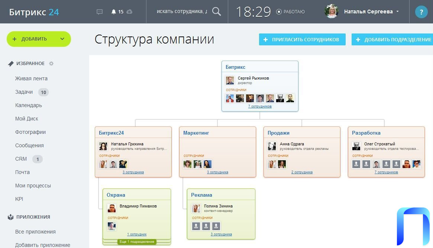Viewport: 433px width, 248px height.
Task: Click the Избранное pin icon
Action: pyautogui.click(x=11, y=64)
